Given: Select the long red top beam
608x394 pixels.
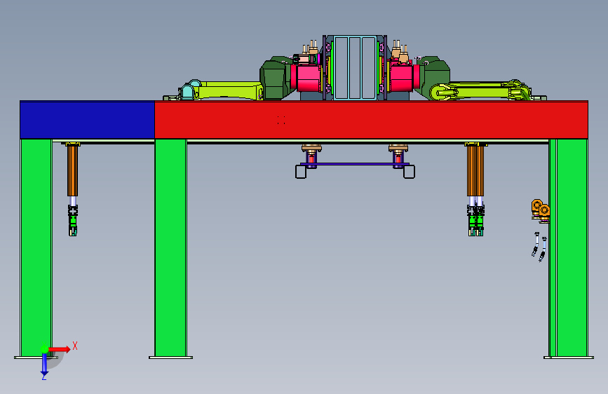Looking at the screenshot, I should [371, 119].
